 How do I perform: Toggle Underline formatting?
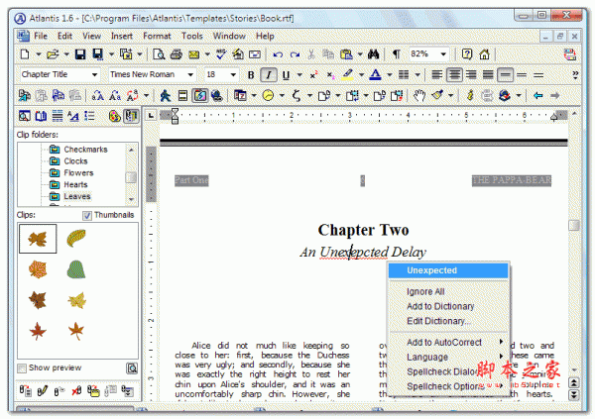[x=287, y=75]
